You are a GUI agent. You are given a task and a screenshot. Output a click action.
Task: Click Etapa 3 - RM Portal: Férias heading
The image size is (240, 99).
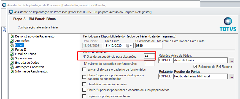[x=34, y=19]
